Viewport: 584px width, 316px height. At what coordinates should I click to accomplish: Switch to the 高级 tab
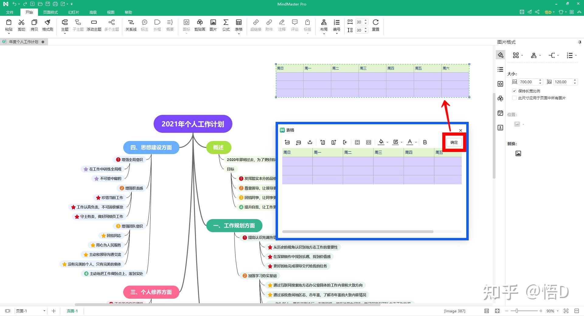[x=93, y=12]
